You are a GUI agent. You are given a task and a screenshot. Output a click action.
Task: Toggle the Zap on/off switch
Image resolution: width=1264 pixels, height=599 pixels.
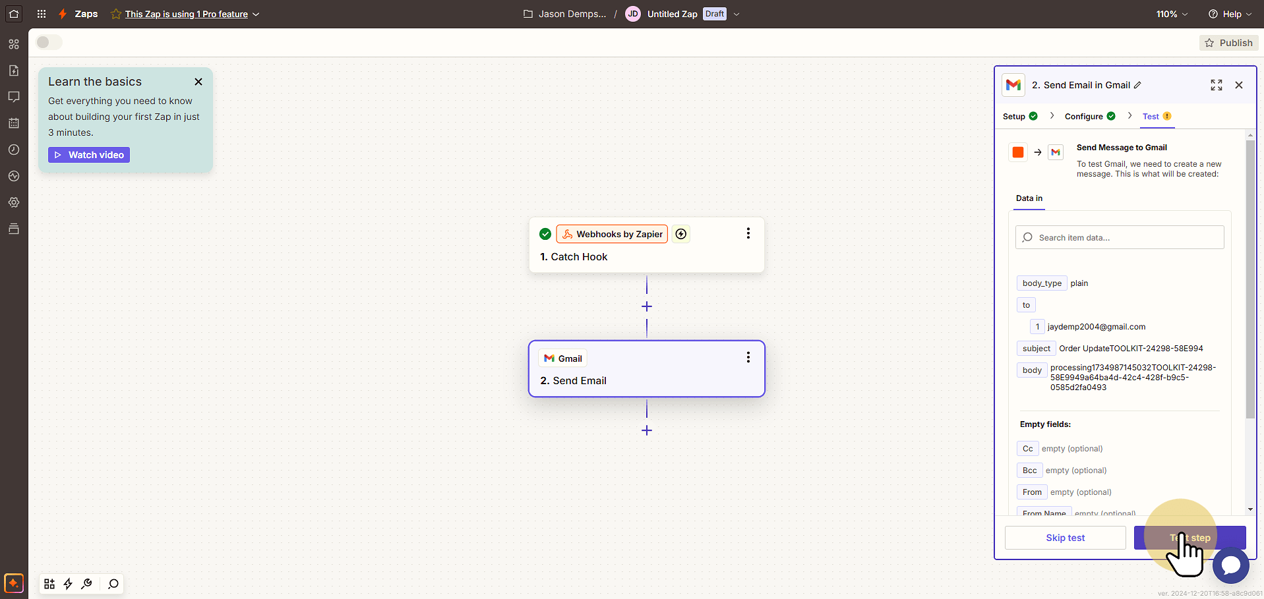click(49, 42)
